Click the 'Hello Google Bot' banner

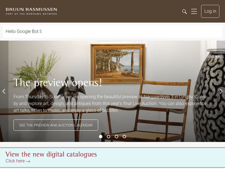point(112,32)
